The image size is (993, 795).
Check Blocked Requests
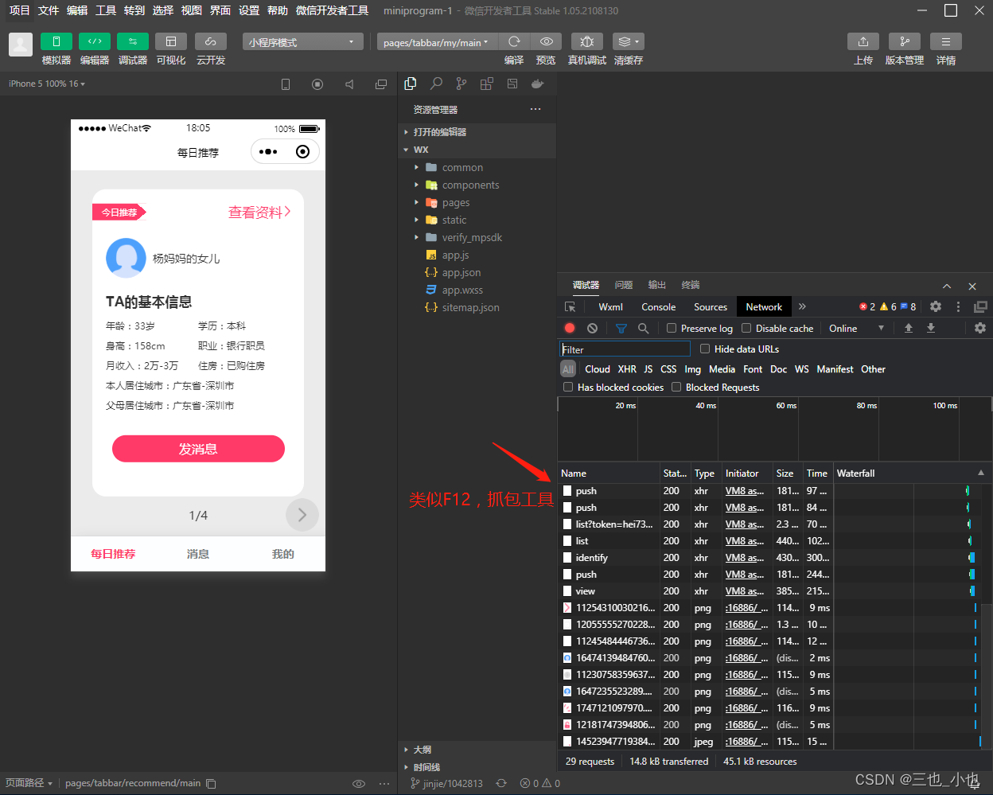click(676, 387)
